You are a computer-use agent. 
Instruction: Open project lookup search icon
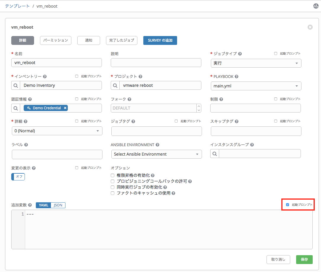coord(115,86)
